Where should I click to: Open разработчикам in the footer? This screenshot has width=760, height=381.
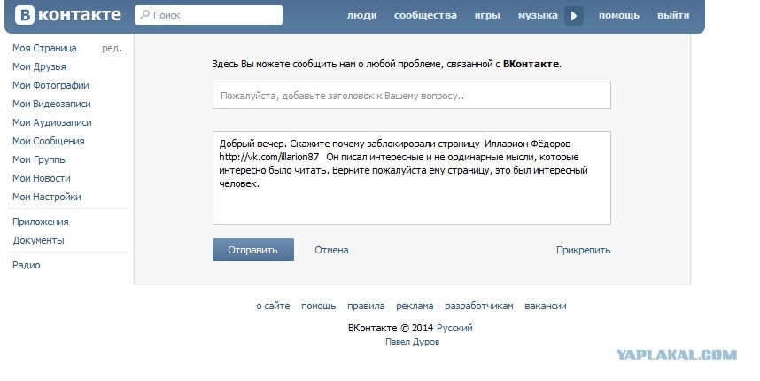pyautogui.click(x=479, y=306)
